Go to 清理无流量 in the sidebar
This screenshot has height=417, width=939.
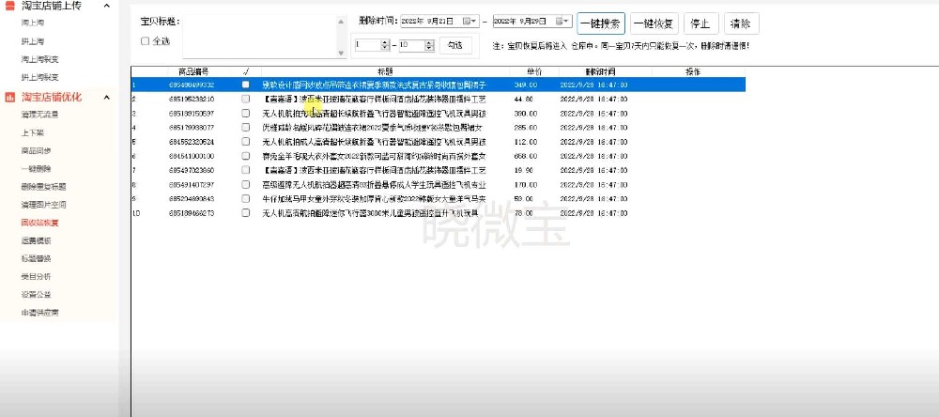click(39, 115)
